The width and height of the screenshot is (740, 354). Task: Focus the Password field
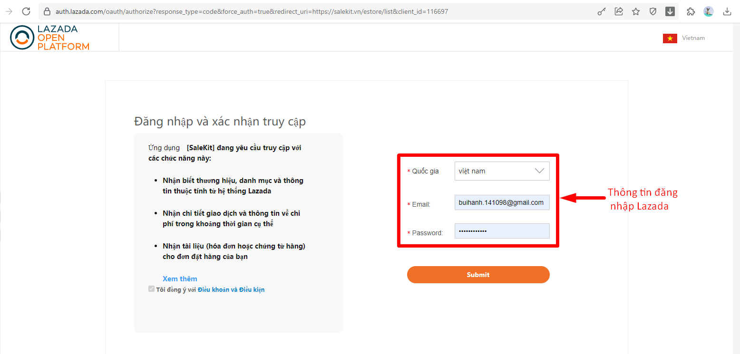click(x=502, y=231)
